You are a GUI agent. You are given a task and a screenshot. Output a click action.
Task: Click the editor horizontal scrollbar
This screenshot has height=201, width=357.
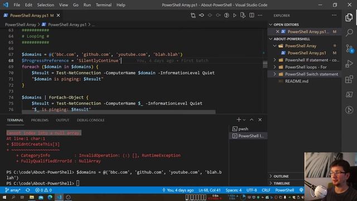pos(118,112)
